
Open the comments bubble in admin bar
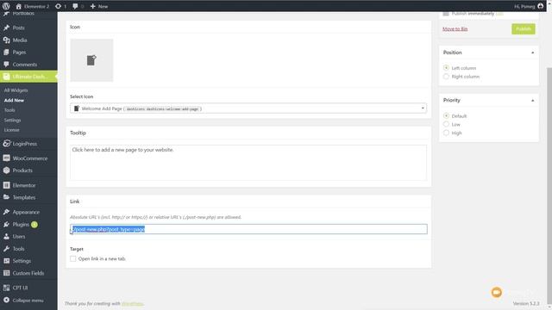(75, 6)
